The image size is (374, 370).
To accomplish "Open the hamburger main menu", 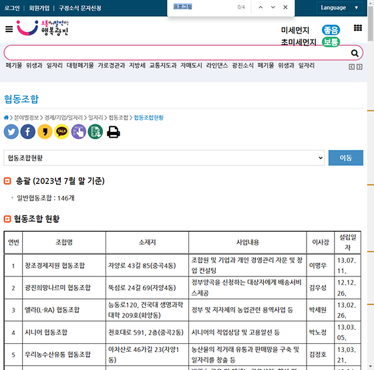I will pyautogui.click(x=9, y=29).
